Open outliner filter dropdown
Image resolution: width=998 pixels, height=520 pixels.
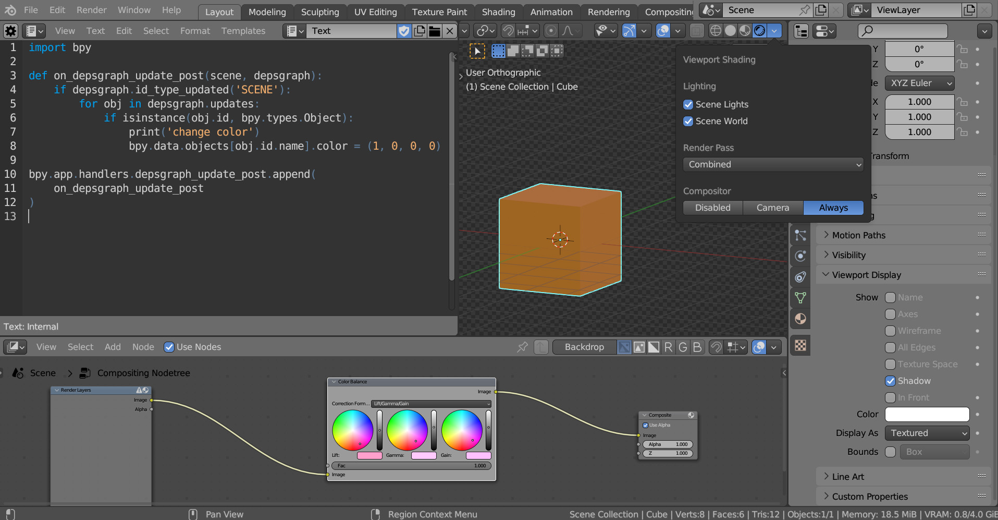[984, 31]
